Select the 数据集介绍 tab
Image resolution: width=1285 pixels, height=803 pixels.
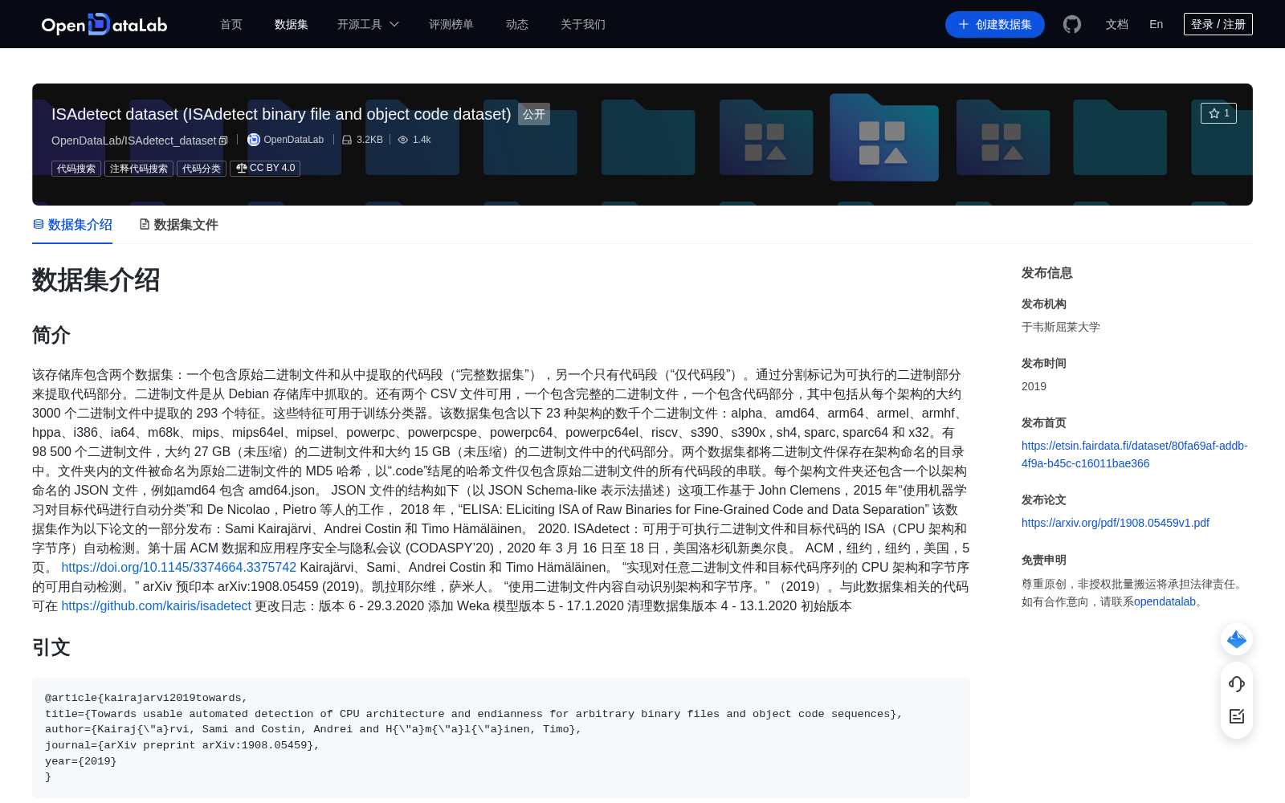click(x=72, y=225)
